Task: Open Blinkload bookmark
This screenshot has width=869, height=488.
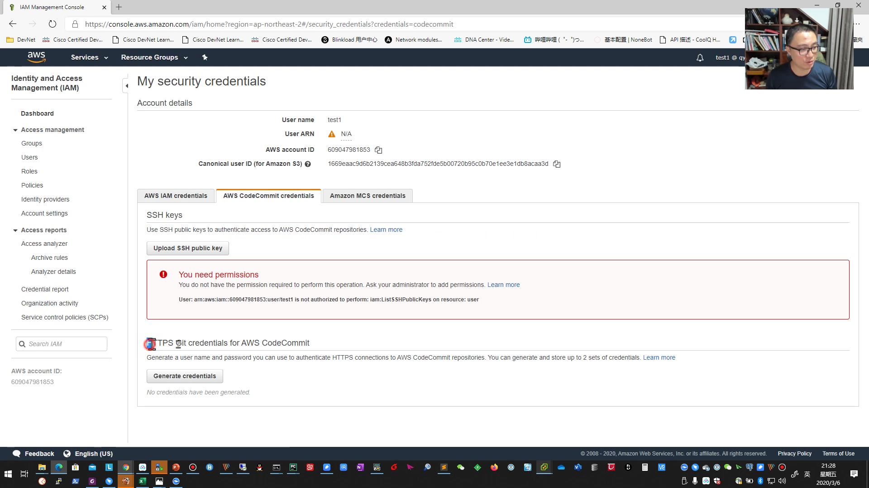Action: pos(349,40)
